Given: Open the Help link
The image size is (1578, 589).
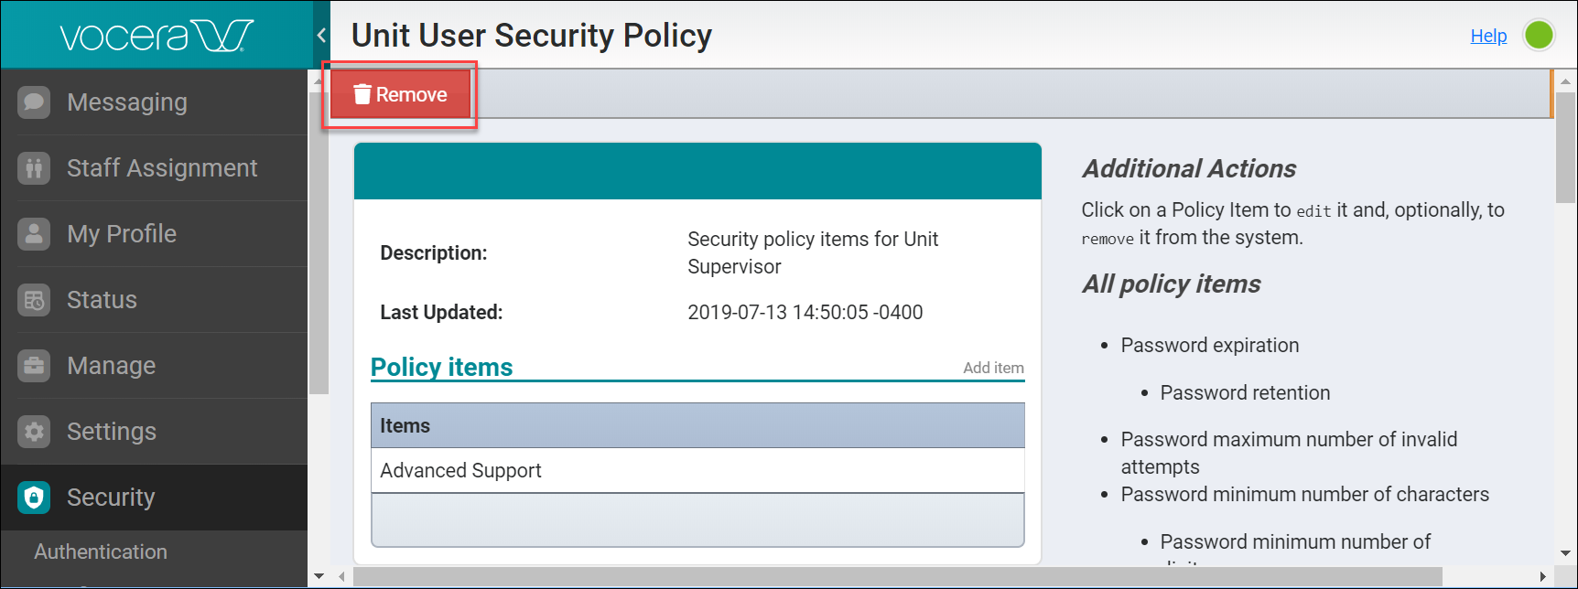Looking at the screenshot, I should 1488,36.
